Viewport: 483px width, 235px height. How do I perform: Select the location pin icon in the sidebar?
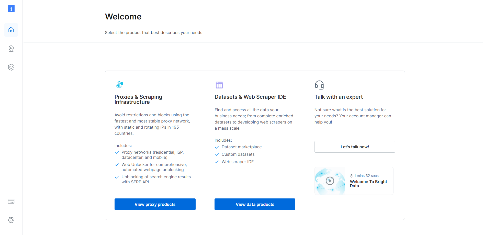(11, 48)
